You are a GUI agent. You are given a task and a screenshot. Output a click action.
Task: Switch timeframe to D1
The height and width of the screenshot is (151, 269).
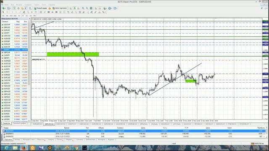point(27,16)
